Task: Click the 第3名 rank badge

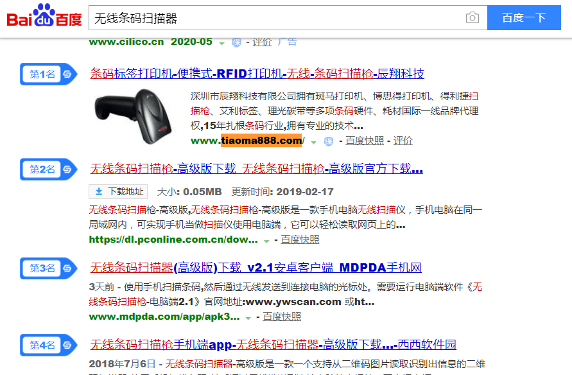Action: [x=49, y=268]
